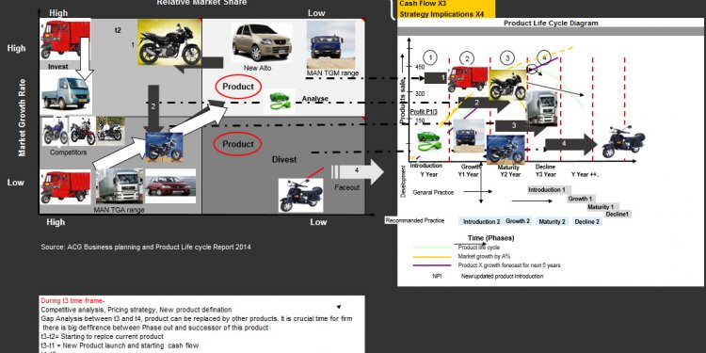
Task: Click the Competitors caption
Action: (x=69, y=152)
